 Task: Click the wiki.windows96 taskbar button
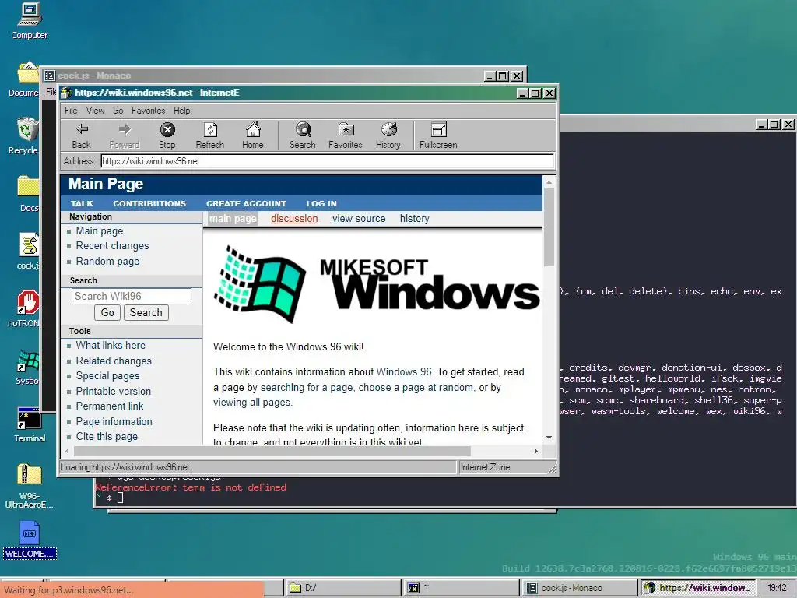point(697,588)
